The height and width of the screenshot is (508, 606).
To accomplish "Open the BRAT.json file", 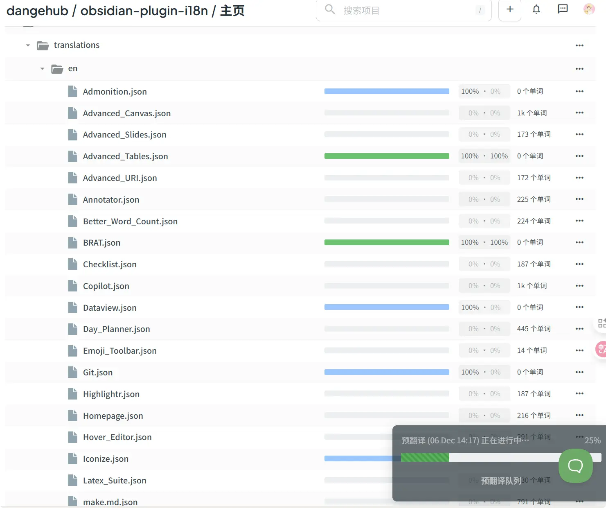I will point(101,243).
